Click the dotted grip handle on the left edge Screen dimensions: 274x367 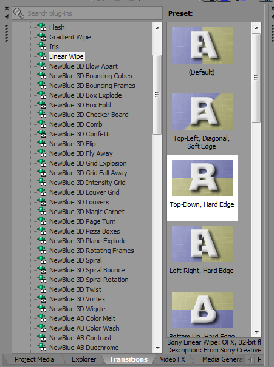coord(7,33)
